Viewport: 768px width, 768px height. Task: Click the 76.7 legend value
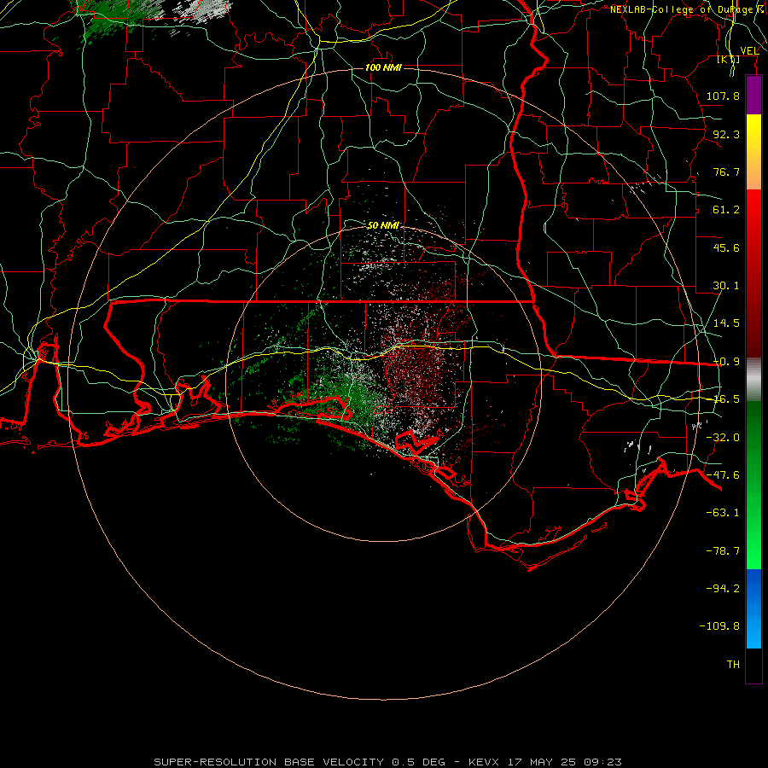pos(726,172)
